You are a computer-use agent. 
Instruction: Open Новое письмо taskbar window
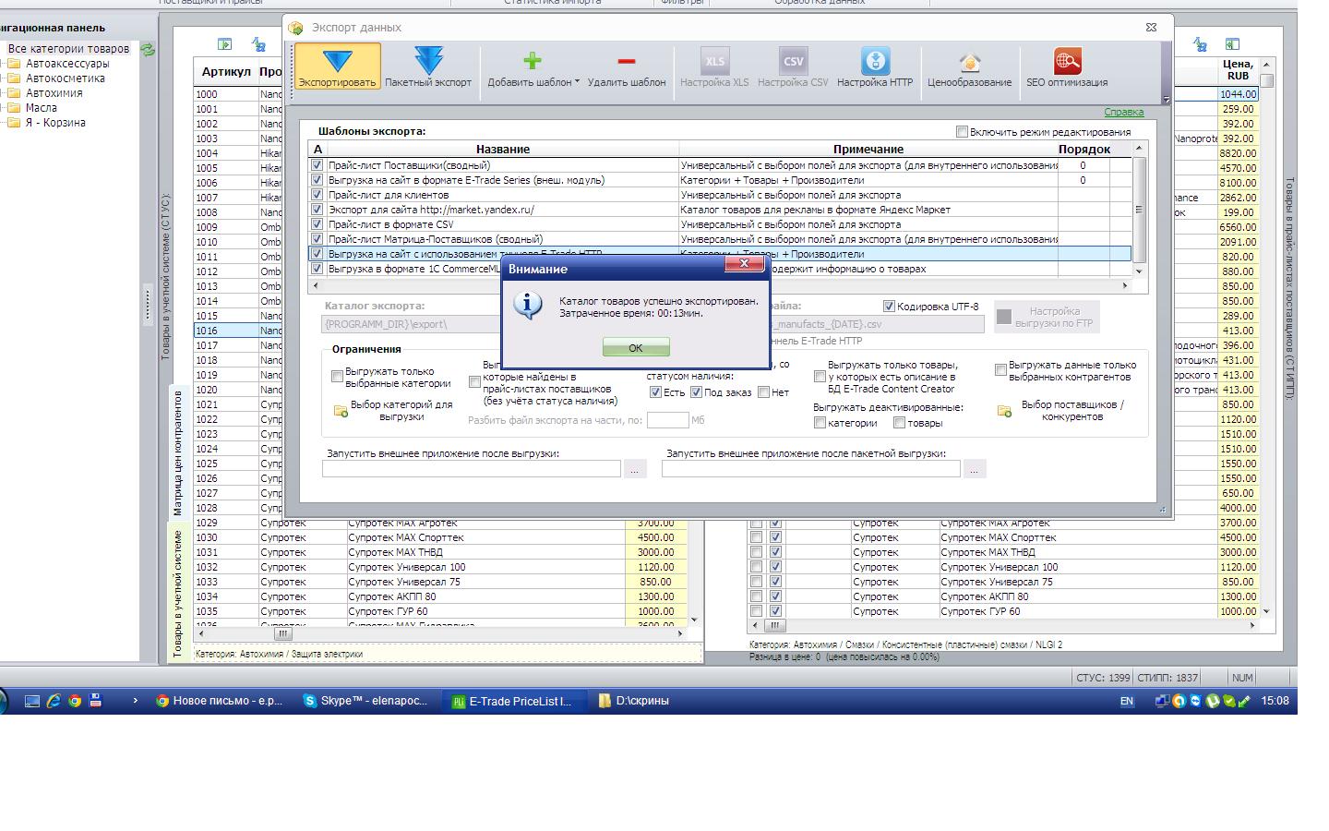point(220,701)
